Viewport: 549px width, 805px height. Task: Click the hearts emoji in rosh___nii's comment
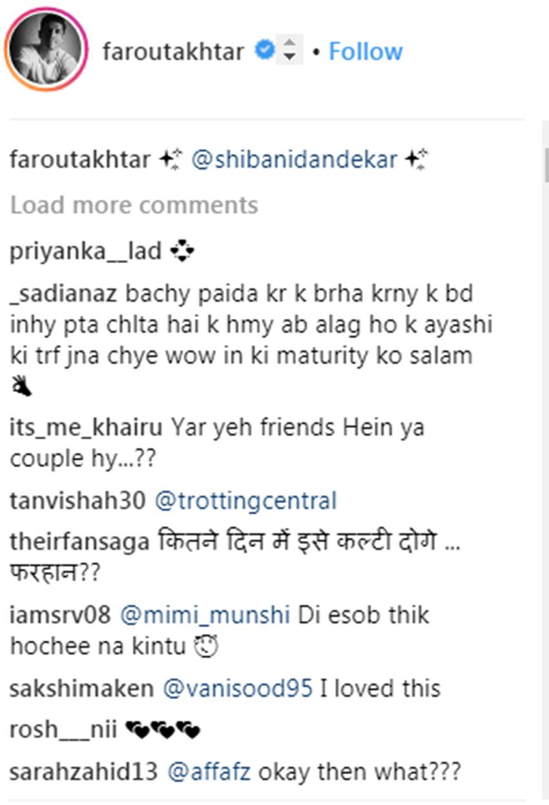[162, 731]
